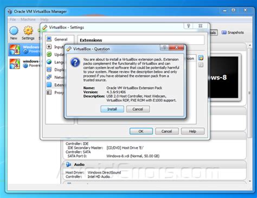
Task: Click the Audio section header icon
Action: 68,164
